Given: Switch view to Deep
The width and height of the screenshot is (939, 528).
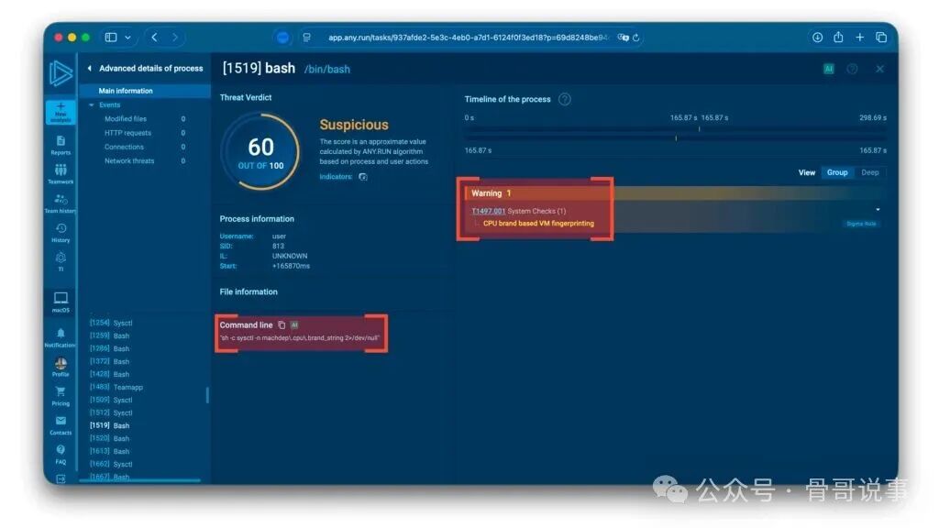Looking at the screenshot, I should coord(870,172).
